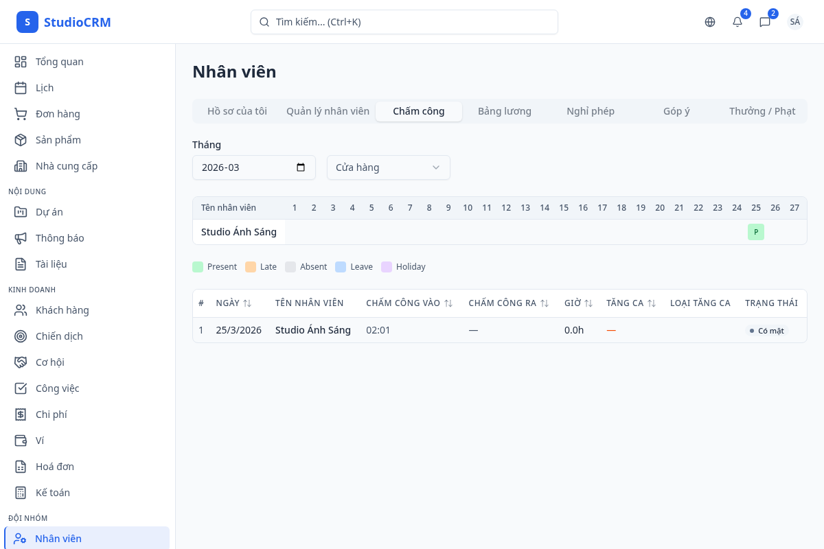The width and height of the screenshot is (824, 549).
Task: Click the Có mặt status badge
Action: (x=766, y=331)
